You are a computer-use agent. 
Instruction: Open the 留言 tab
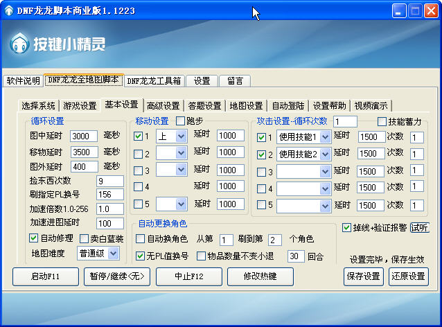[235, 81]
